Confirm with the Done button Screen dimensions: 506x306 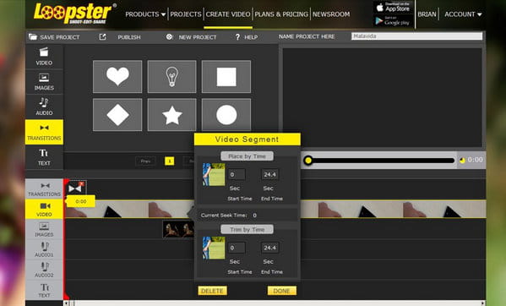click(281, 291)
